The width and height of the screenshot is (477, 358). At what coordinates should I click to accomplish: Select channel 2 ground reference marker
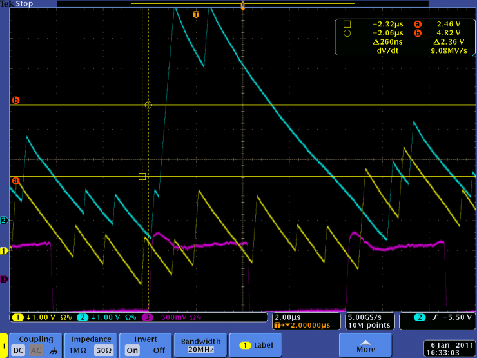coord(4,221)
